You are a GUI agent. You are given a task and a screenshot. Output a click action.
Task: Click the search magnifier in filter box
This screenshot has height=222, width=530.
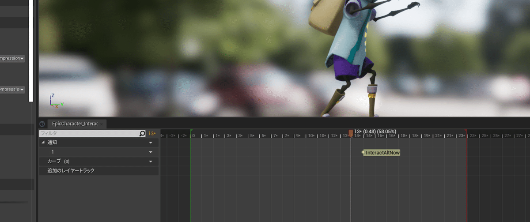pos(142,133)
